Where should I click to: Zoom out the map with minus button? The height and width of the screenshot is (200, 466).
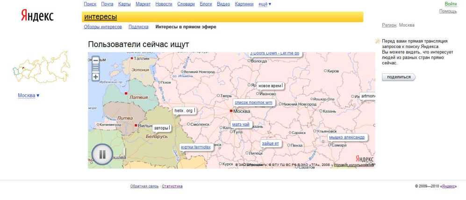click(x=96, y=60)
